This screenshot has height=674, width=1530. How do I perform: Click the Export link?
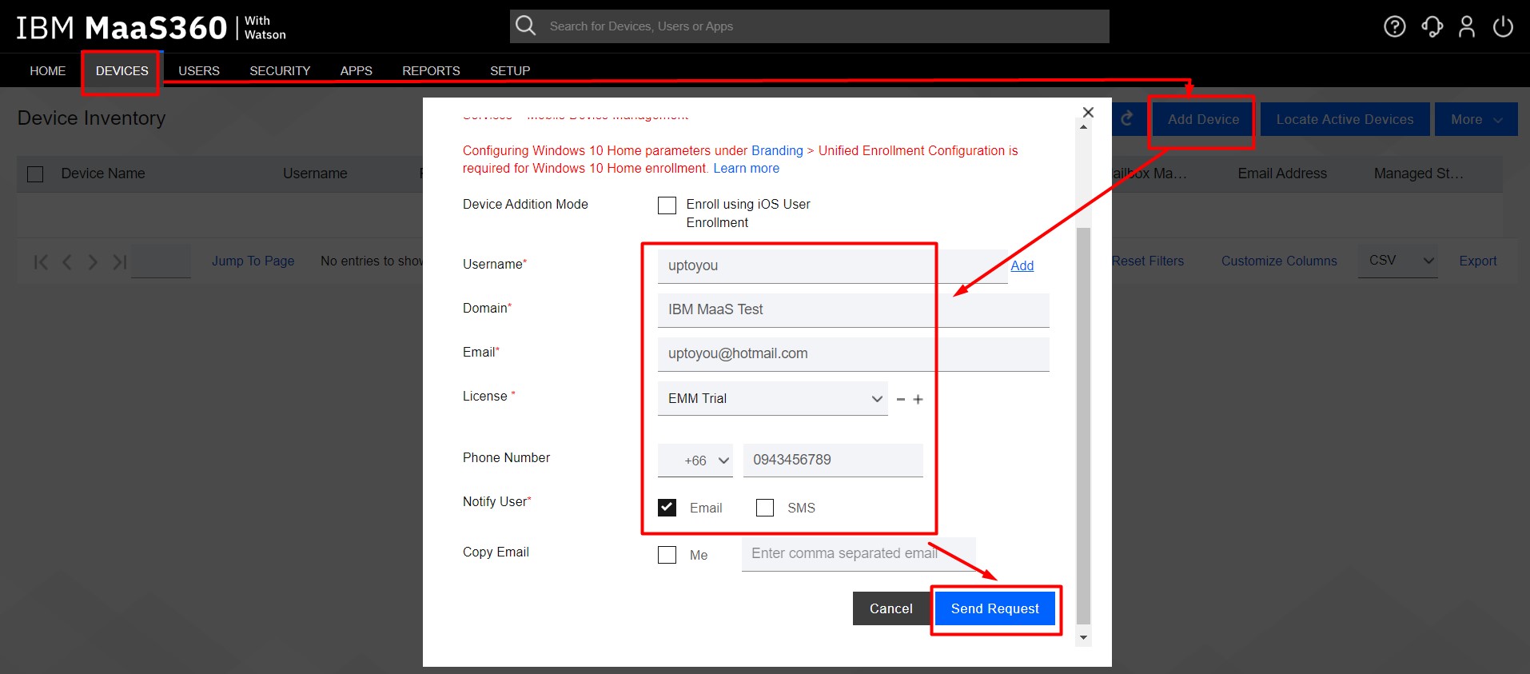[x=1477, y=261]
